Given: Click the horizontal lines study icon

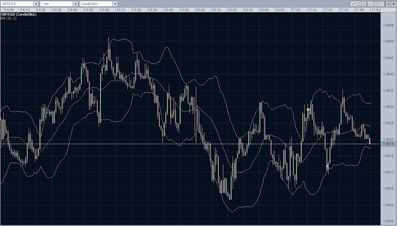Looking at the screenshot, I should [x=359, y=4].
